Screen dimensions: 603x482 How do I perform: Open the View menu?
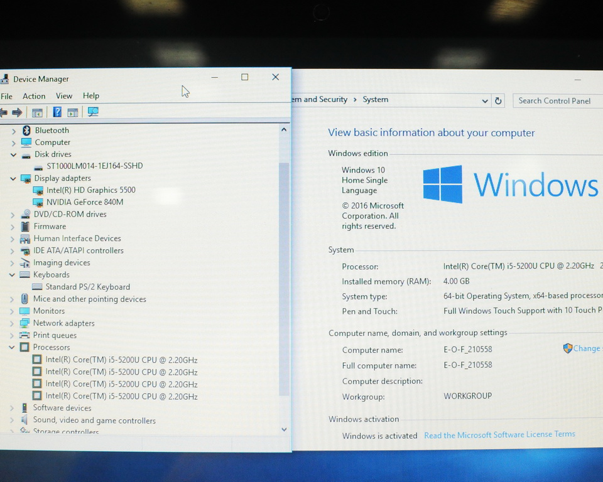point(64,95)
